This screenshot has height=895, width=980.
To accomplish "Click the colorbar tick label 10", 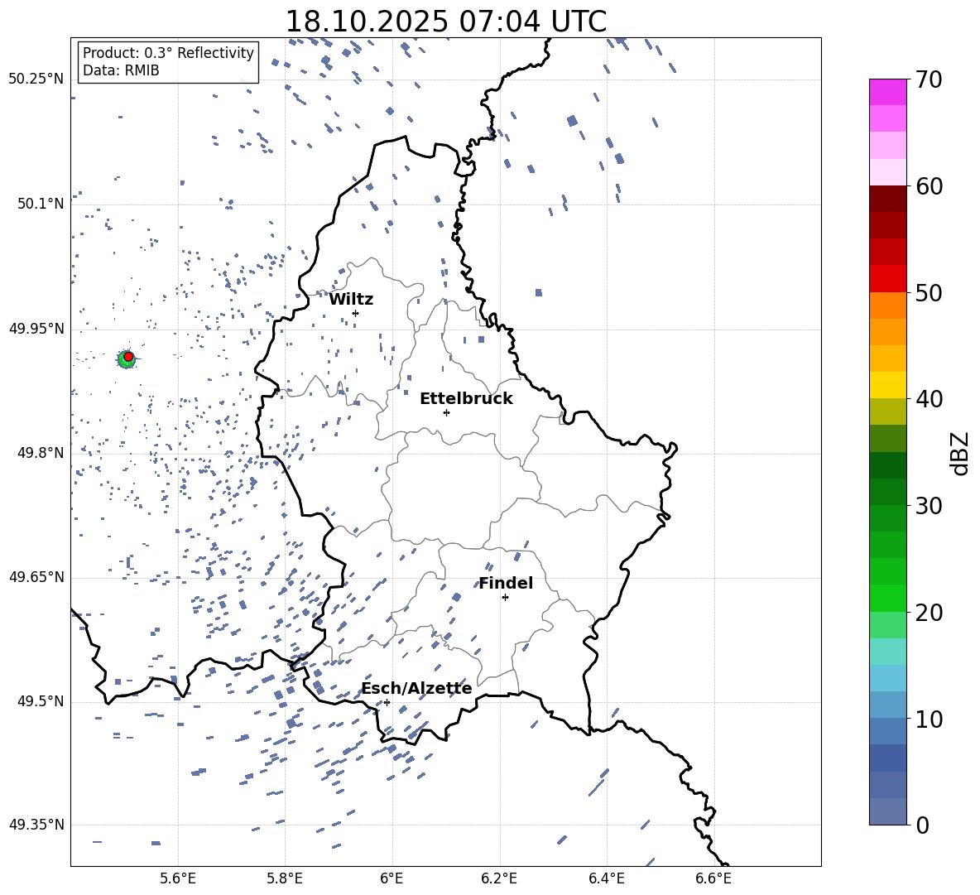I will (x=929, y=719).
